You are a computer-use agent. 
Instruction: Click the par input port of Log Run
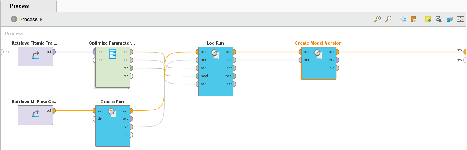(198, 84)
